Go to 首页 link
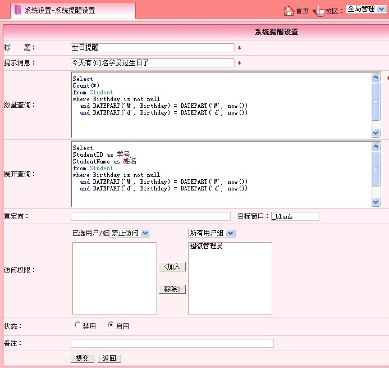 coord(302,11)
